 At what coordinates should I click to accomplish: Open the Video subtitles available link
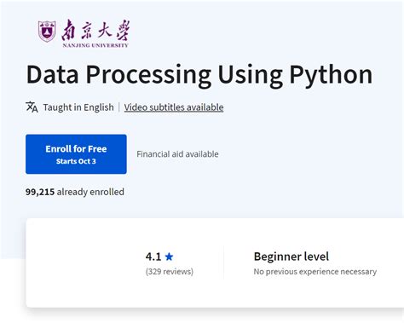tap(174, 107)
